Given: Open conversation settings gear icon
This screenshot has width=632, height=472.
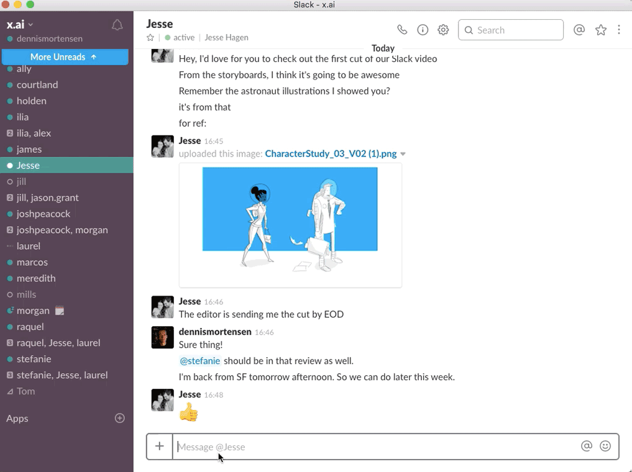Looking at the screenshot, I should click(443, 30).
